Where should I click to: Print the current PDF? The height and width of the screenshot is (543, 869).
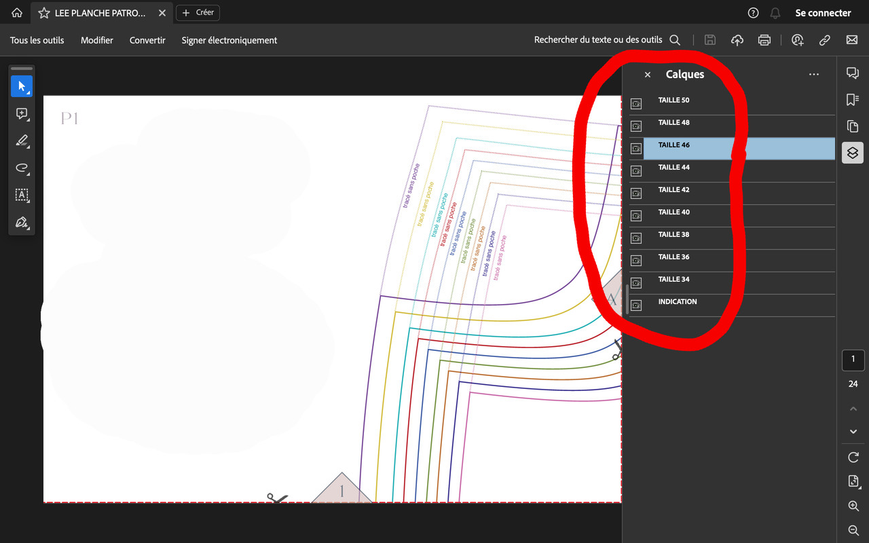pos(764,40)
